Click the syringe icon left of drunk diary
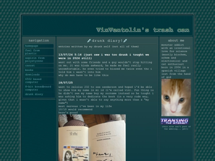This screenshot has height=161, width=215. point(89,41)
